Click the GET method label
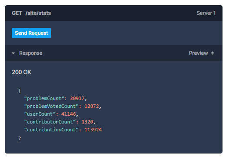The image size is (226, 157). click(17, 13)
